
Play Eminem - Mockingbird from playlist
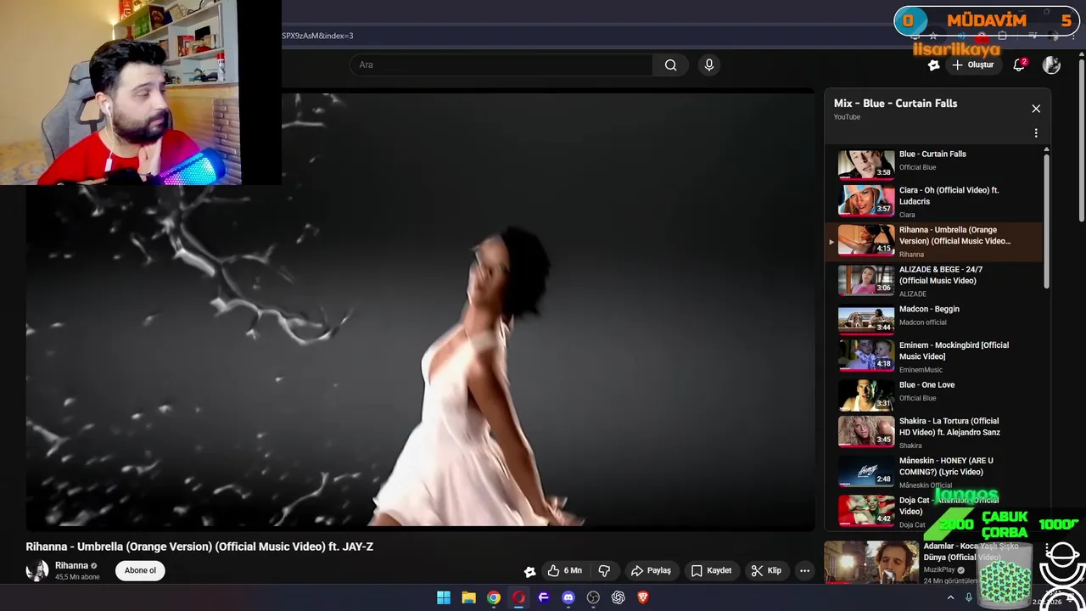click(x=933, y=356)
